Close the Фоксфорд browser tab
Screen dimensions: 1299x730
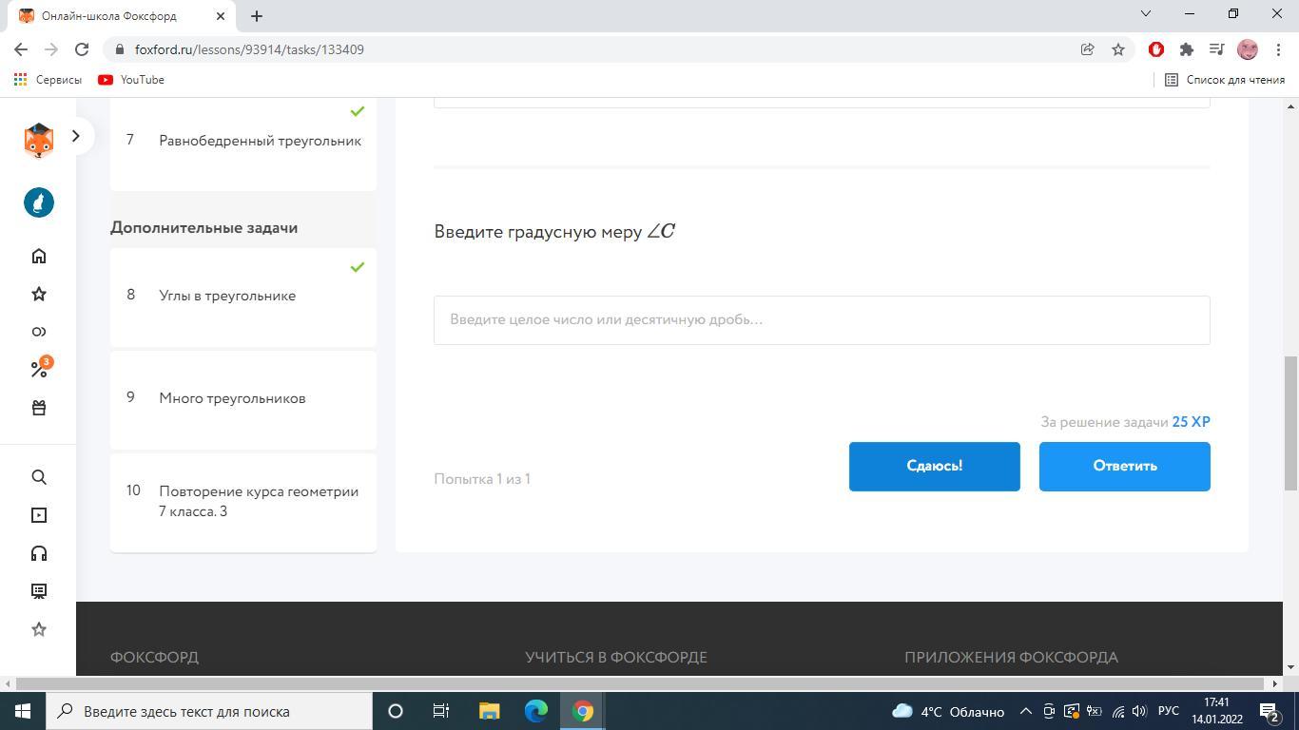222,16
